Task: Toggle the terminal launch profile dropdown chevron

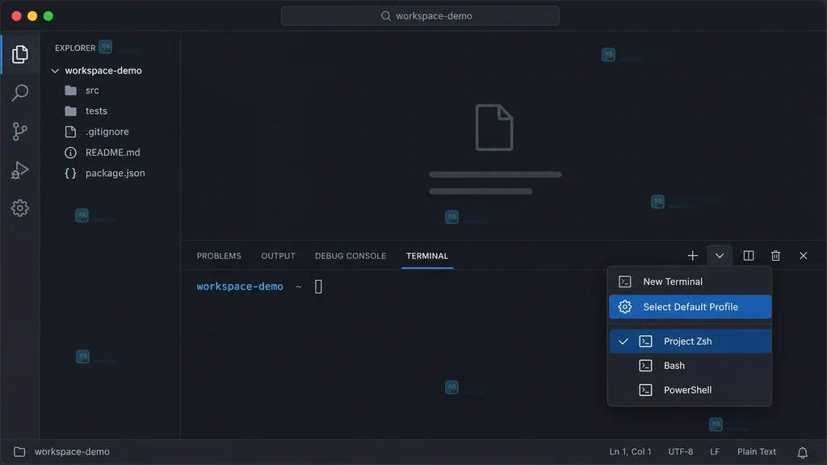Action: coord(720,256)
